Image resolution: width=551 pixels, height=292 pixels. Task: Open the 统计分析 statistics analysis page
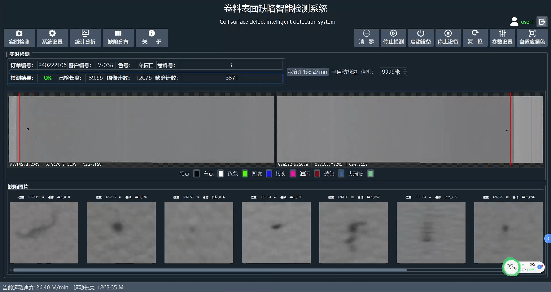(x=85, y=37)
